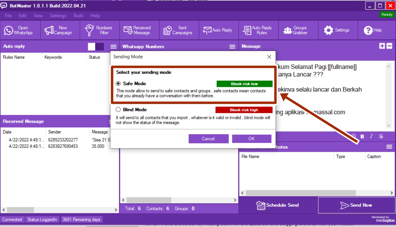Apply bold formatting to the message
Screen dimensions: 396x227
pos(362,136)
